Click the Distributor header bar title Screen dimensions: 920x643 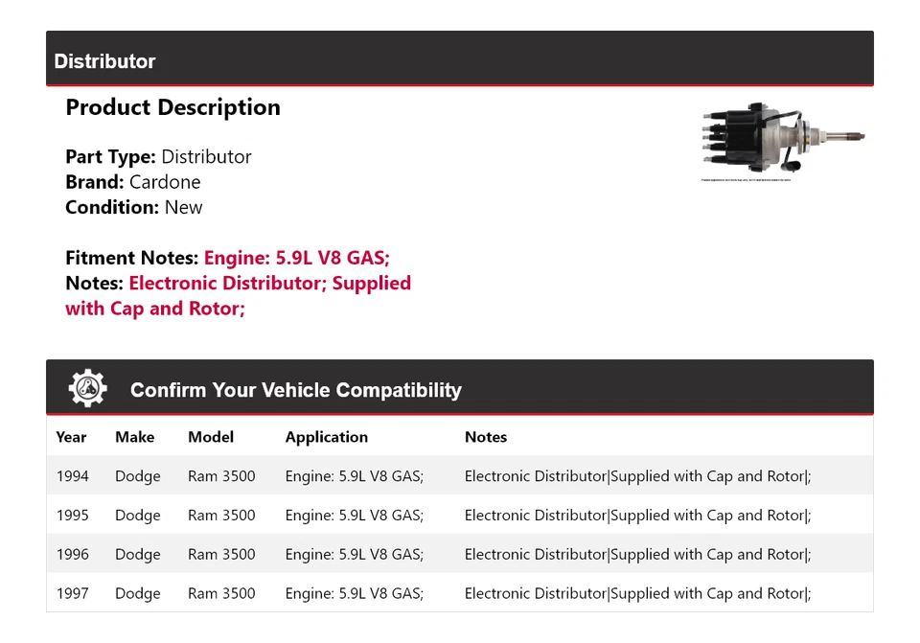[104, 61]
